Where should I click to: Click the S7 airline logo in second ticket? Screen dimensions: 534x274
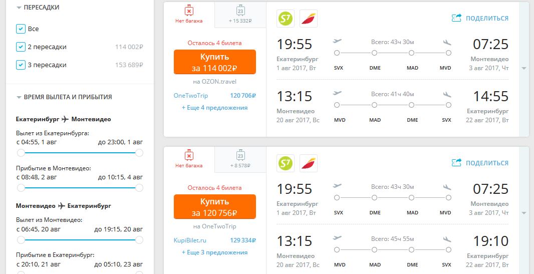point(286,163)
